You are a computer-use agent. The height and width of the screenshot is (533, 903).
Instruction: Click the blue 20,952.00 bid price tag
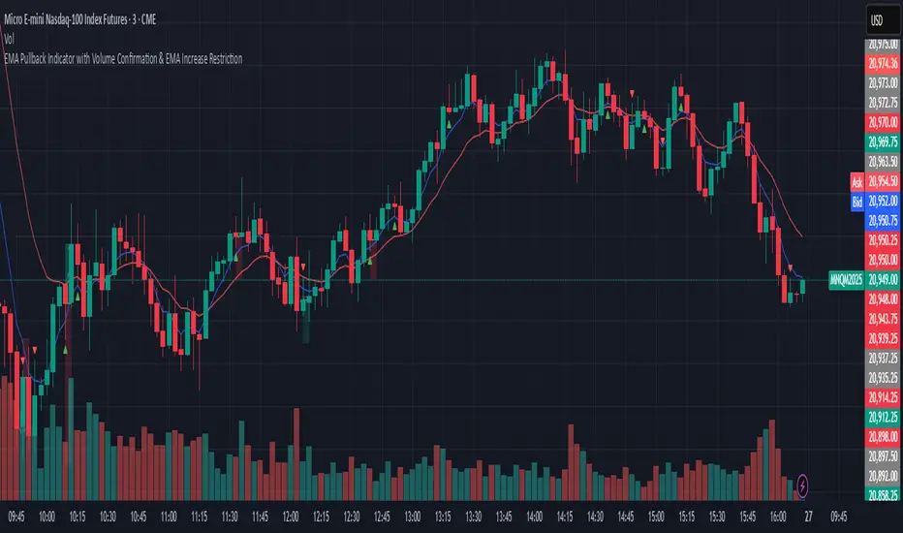pyautogui.click(x=884, y=204)
